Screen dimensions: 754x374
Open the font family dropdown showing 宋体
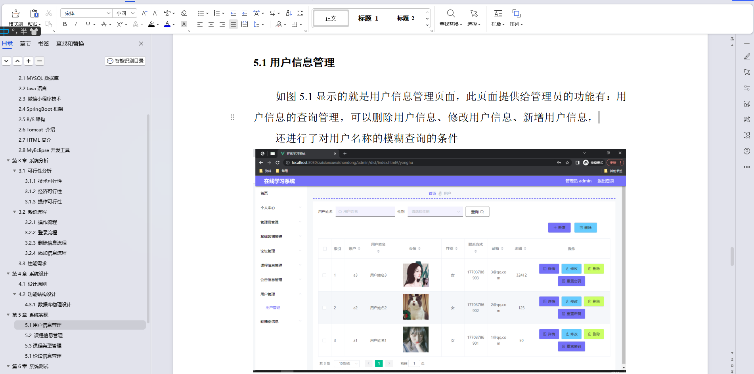tap(86, 13)
